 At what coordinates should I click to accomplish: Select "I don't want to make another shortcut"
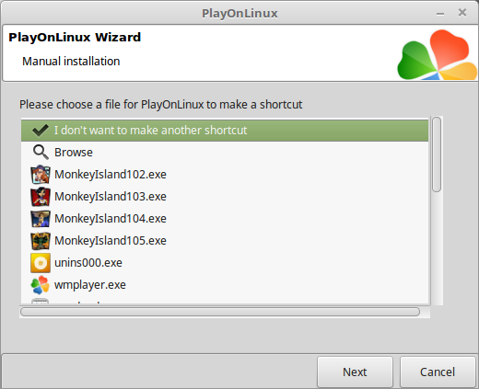tap(225, 131)
